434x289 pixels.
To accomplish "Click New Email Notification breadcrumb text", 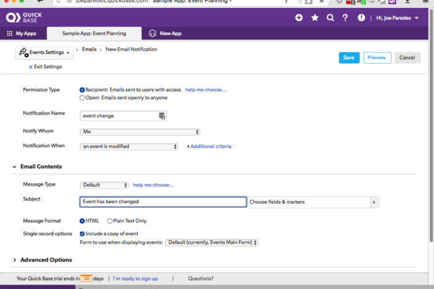I will click(x=131, y=49).
